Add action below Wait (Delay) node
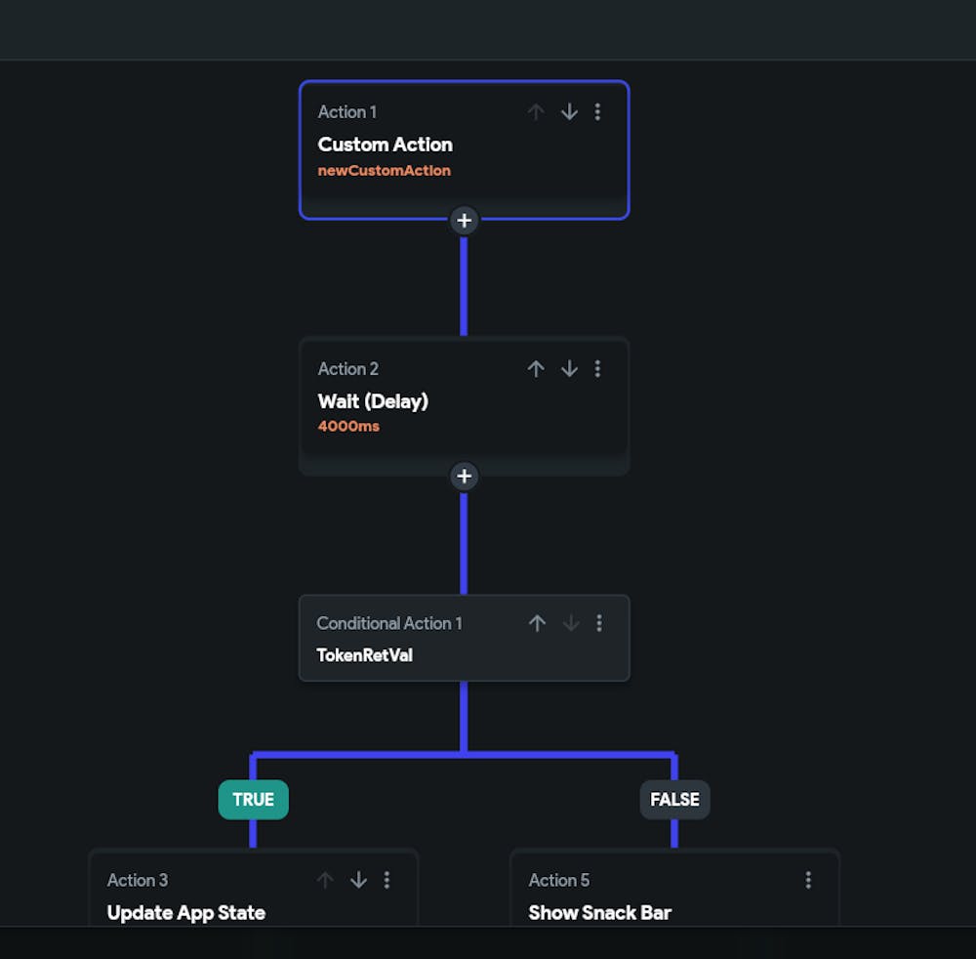The height and width of the screenshot is (959, 976). (x=464, y=477)
